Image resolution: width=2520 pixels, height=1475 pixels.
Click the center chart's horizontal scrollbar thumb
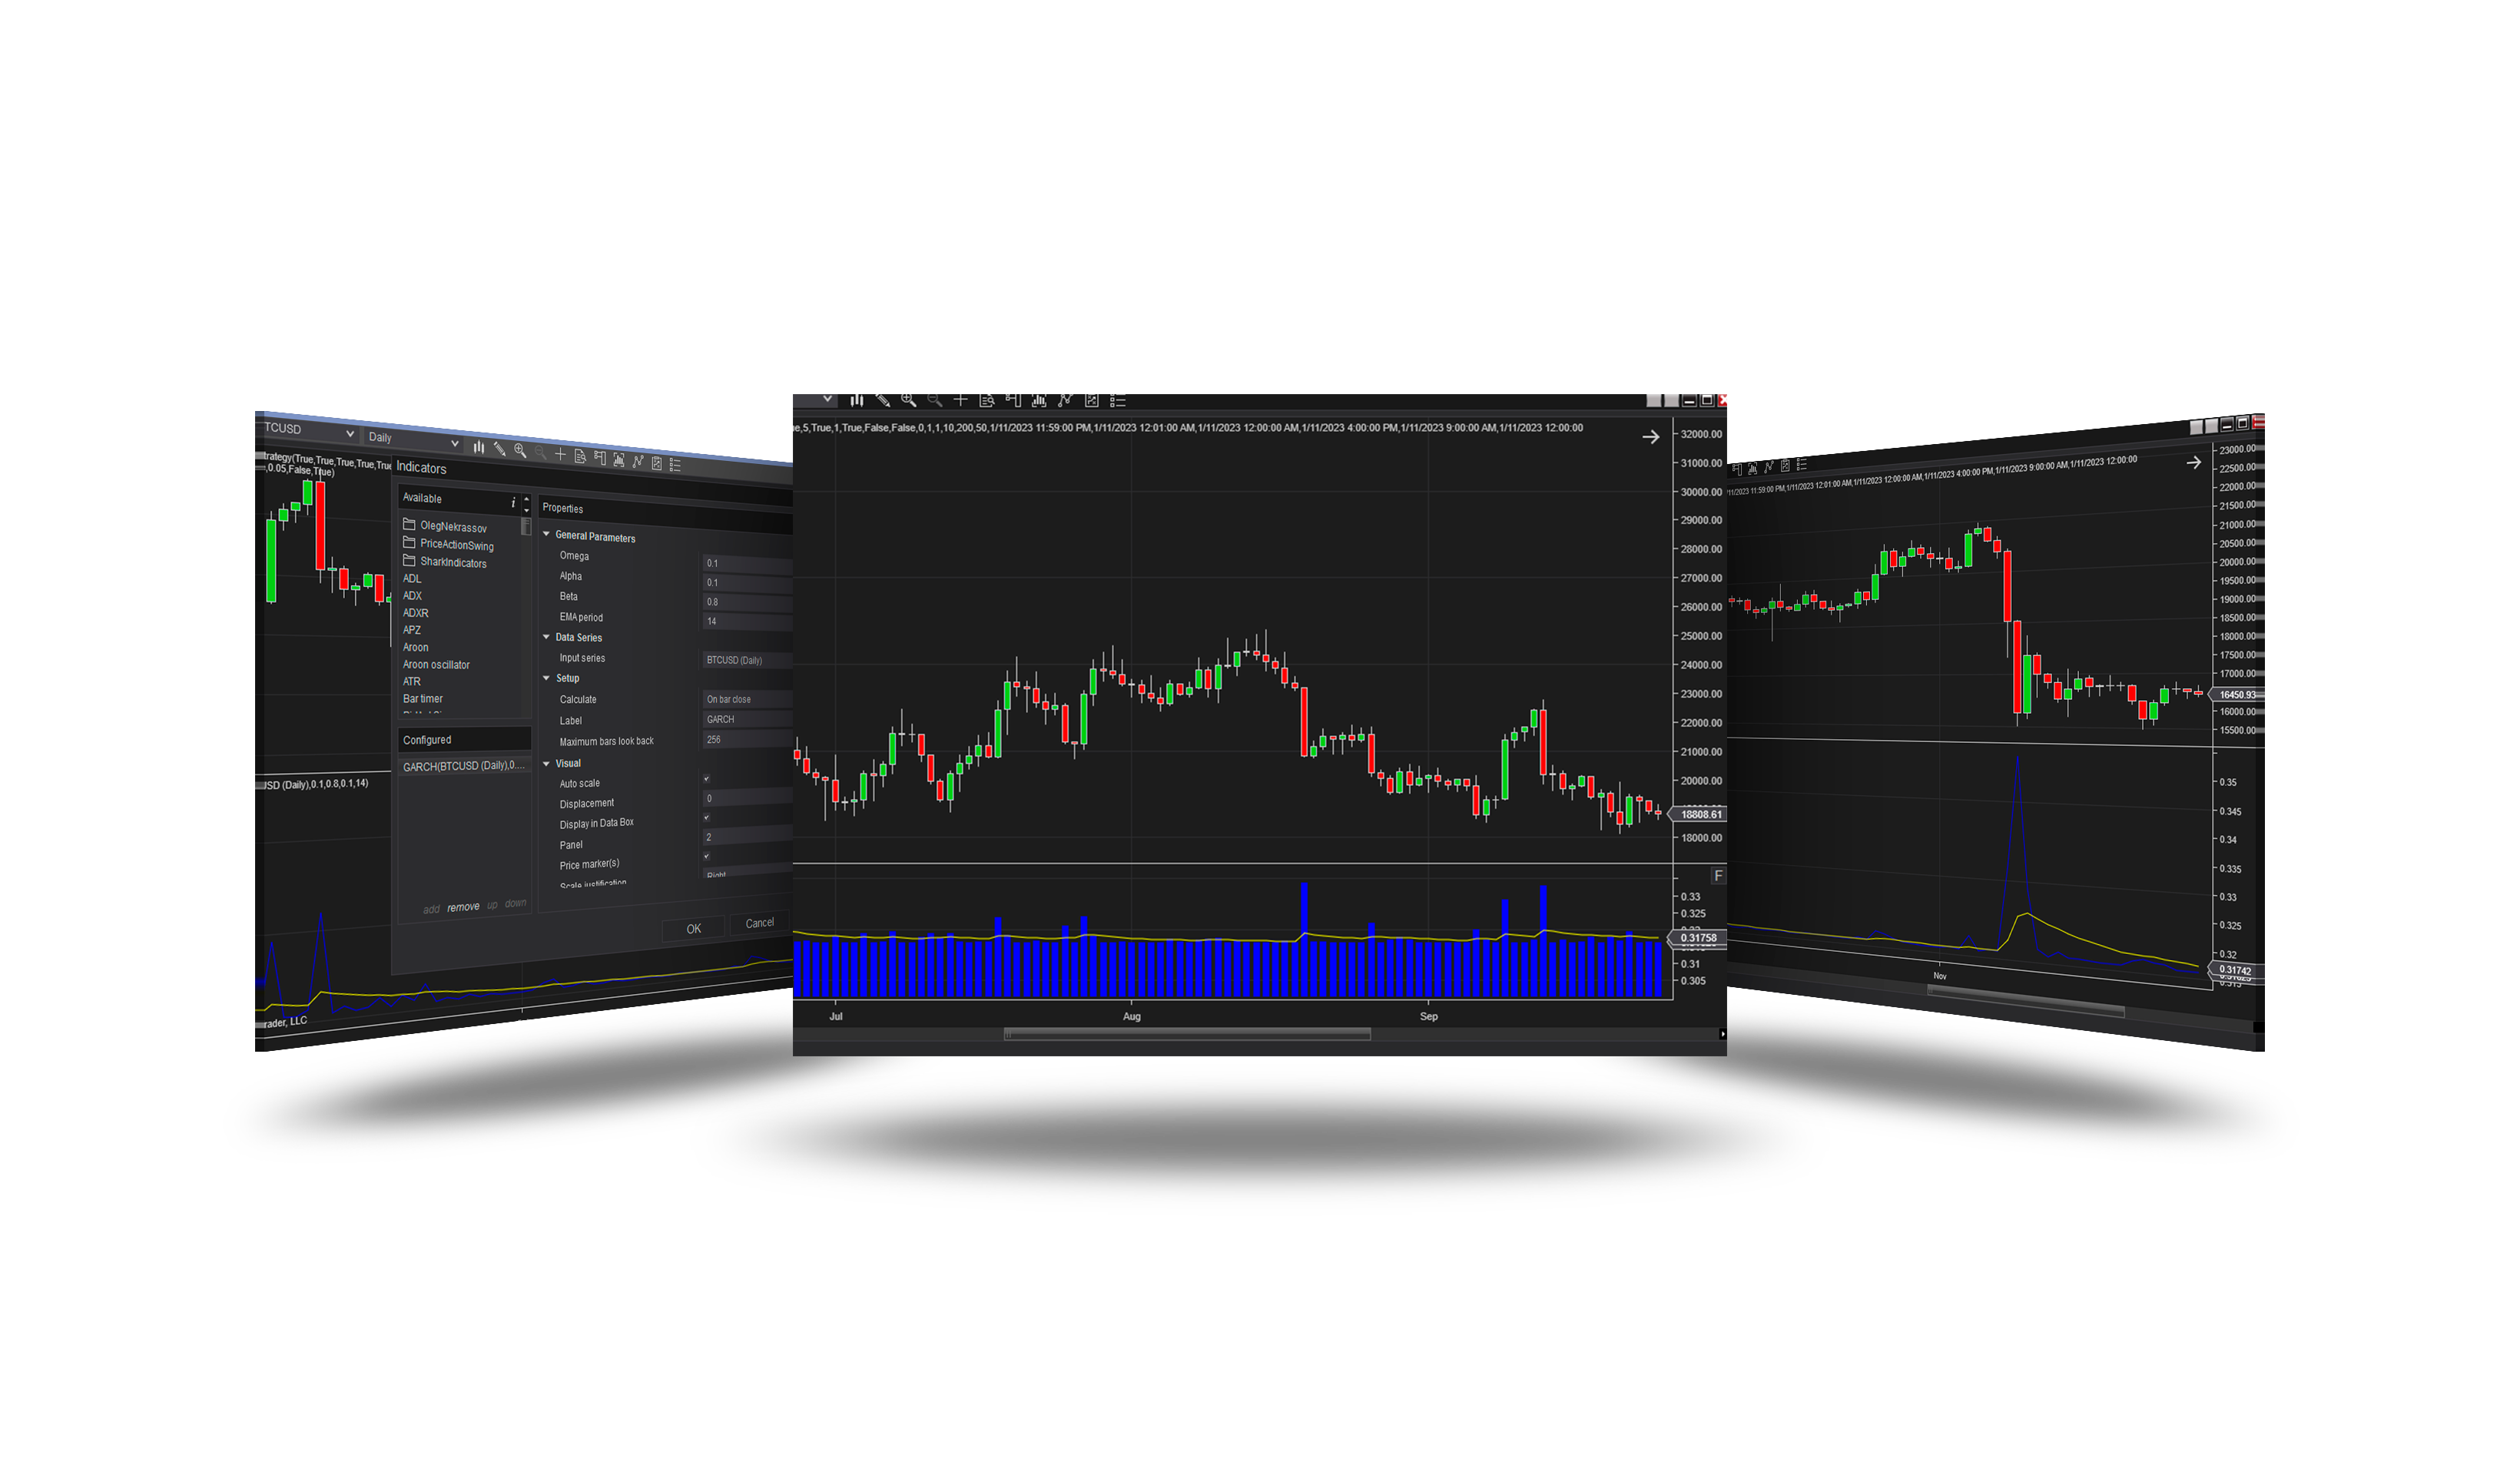pos(1187,1034)
